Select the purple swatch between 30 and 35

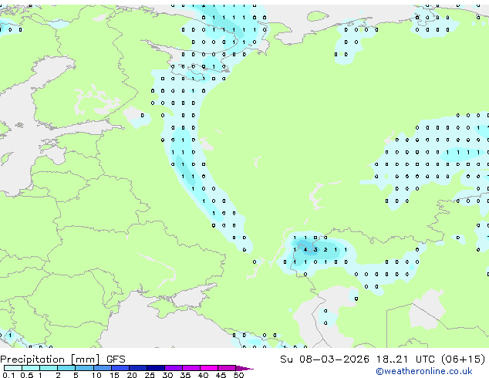(x=174, y=368)
